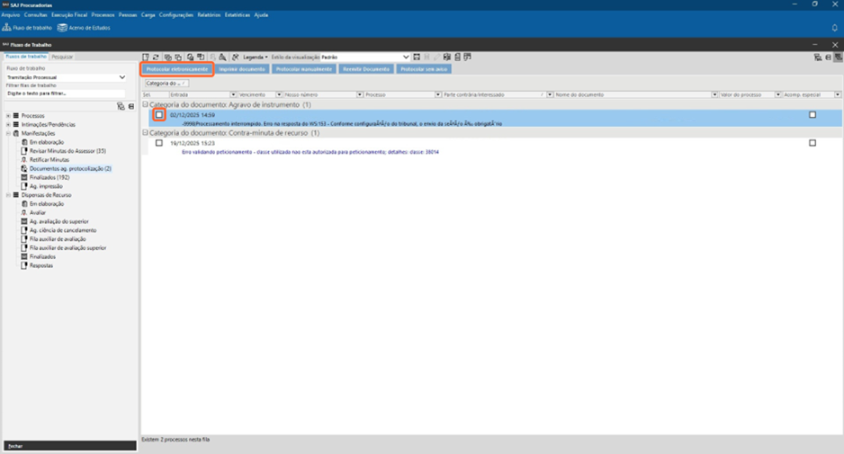This screenshot has height=454, width=844.
Task: Click the Documentos ag. protocolização queue icon
Action: coord(24,168)
